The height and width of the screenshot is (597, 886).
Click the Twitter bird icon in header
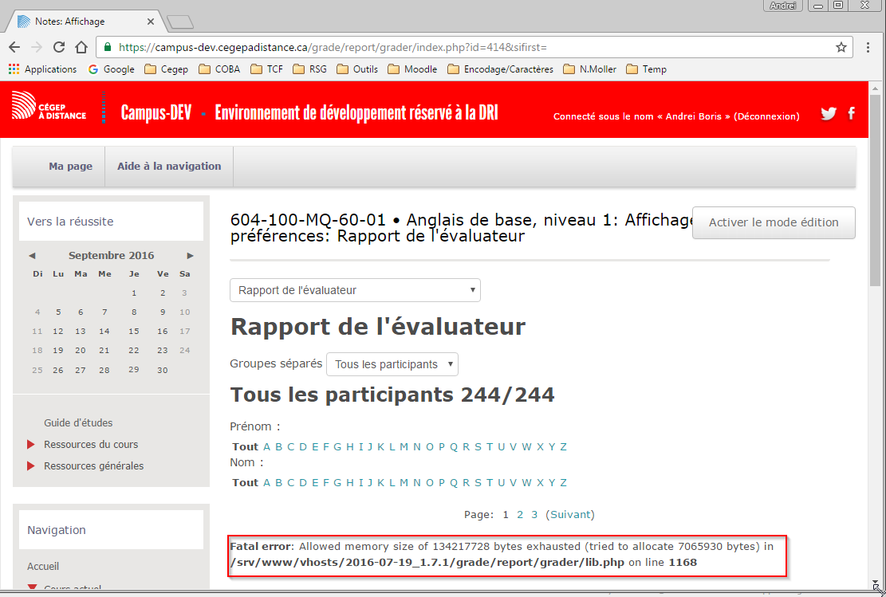pyautogui.click(x=829, y=113)
